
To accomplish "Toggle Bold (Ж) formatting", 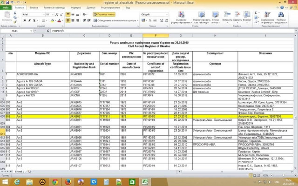I will pos(24,20).
